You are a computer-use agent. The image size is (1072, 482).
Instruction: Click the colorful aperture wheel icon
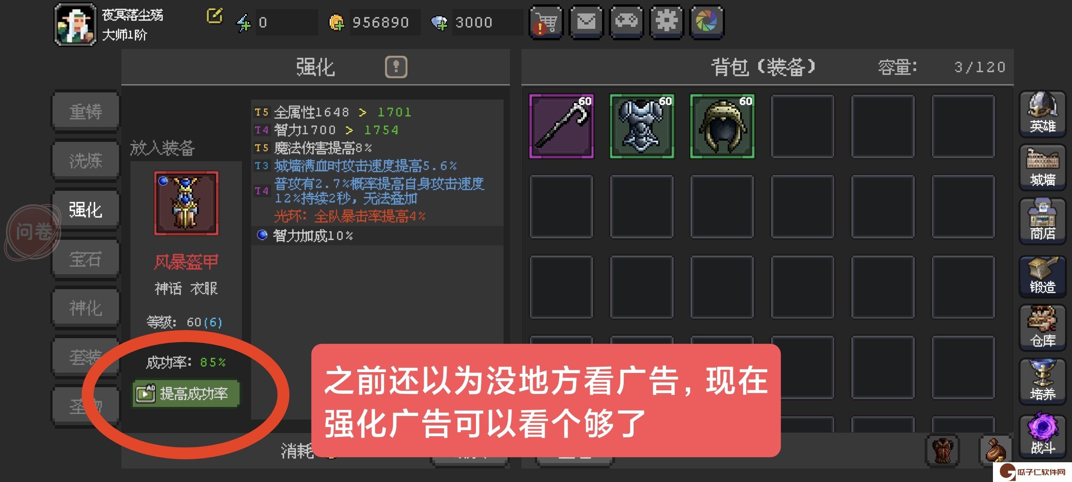tap(707, 22)
